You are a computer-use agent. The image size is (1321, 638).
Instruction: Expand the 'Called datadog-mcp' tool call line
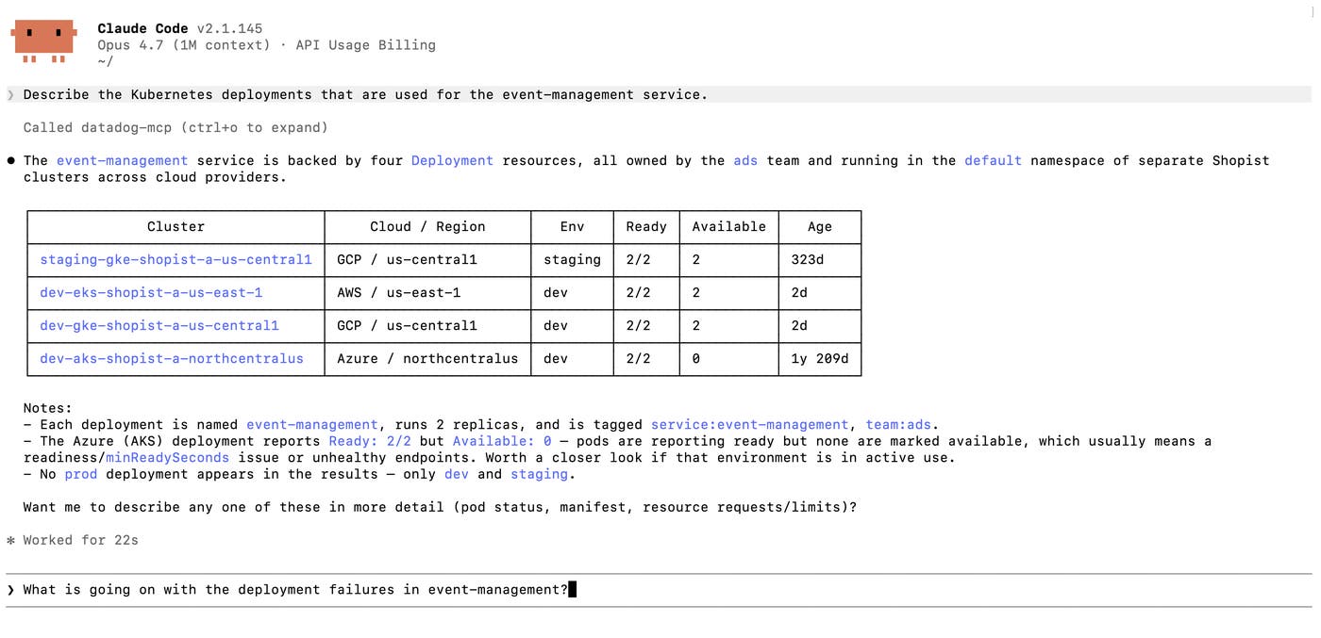coord(176,127)
